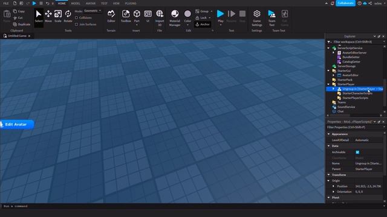Click the new file icon in quick access
387x217 pixels.
(15, 3)
